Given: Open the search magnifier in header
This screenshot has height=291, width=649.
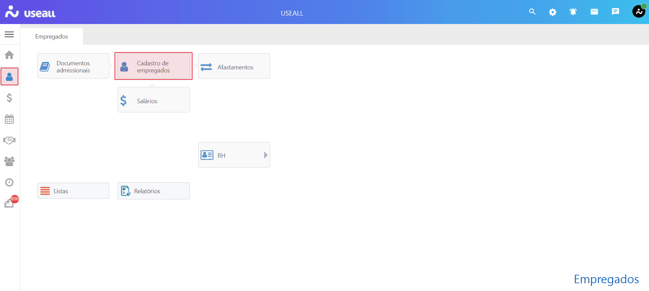Looking at the screenshot, I should click(x=532, y=12).
